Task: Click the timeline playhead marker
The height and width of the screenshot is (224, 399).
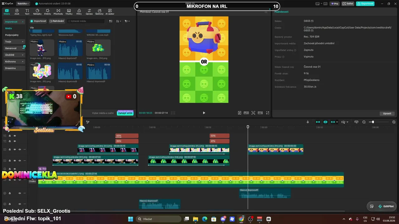Action: click(248, 127)
